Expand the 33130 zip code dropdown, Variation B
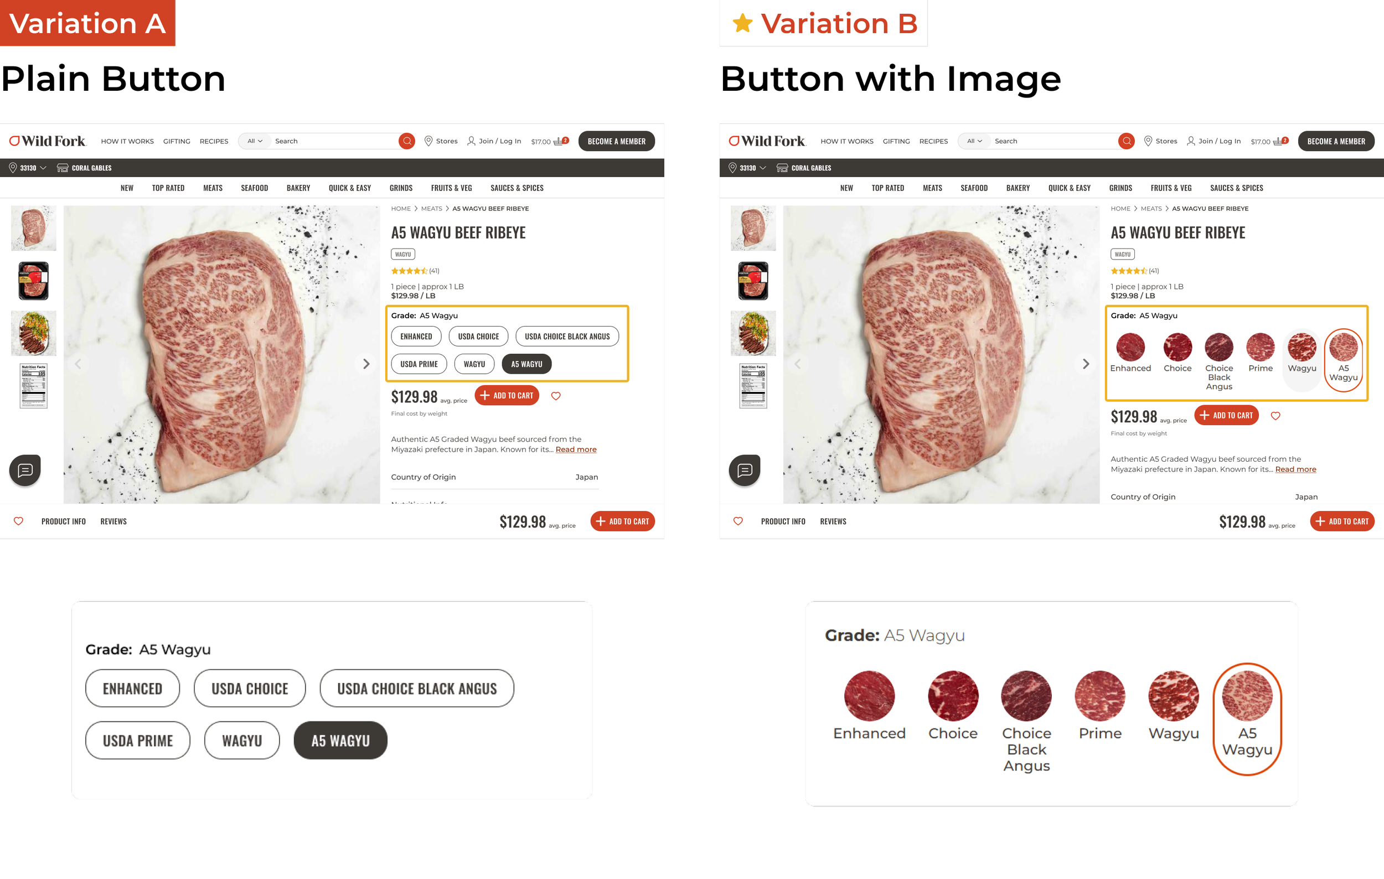The width and height of the screenshot is (1384, 879). click(x=747, y=168)
